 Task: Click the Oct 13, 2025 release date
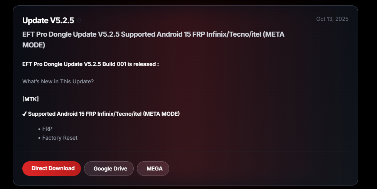click(x=332, y=19)
